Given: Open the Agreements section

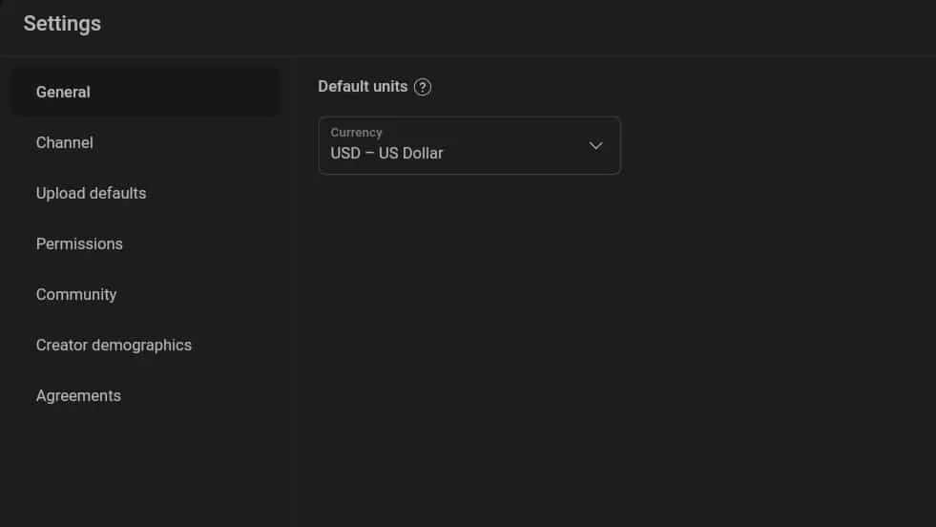Looking at the screenshot, I should 146,395.
